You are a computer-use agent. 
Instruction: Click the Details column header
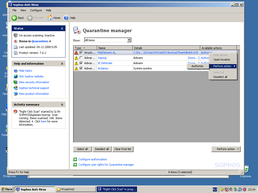(167, 48)
